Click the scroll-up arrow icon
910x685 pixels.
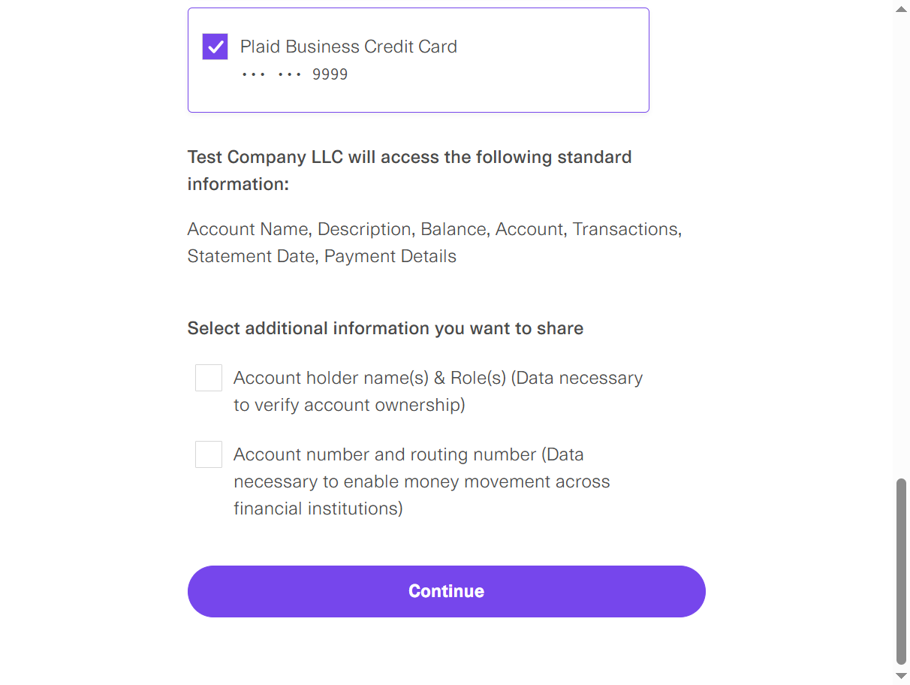[x=899, y=9]
